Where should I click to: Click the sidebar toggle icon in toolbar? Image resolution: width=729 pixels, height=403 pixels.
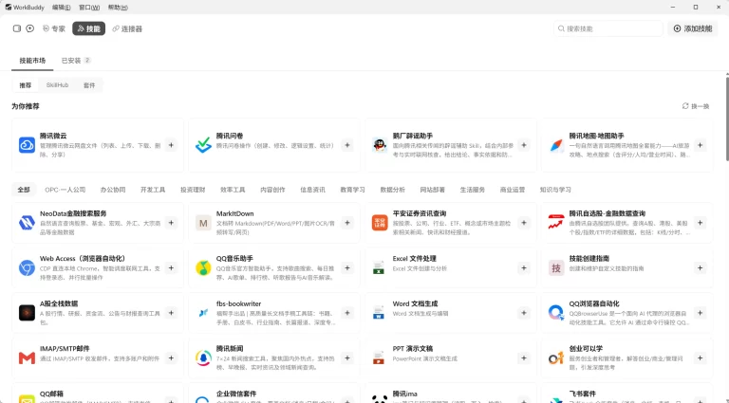tap(17, 28)
